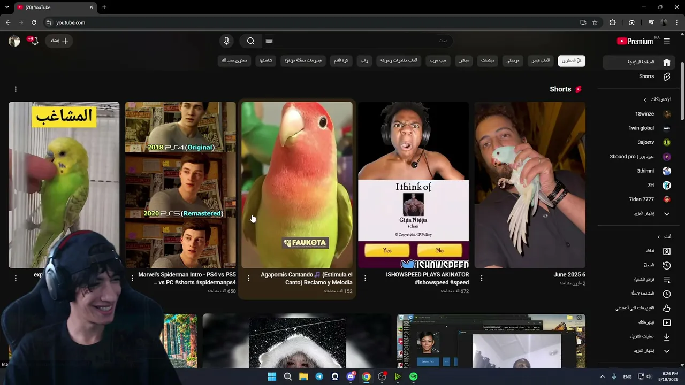Open Chrome from the taskbar
The width and height of the screenshot is (685, 385).
pos(366,376)
